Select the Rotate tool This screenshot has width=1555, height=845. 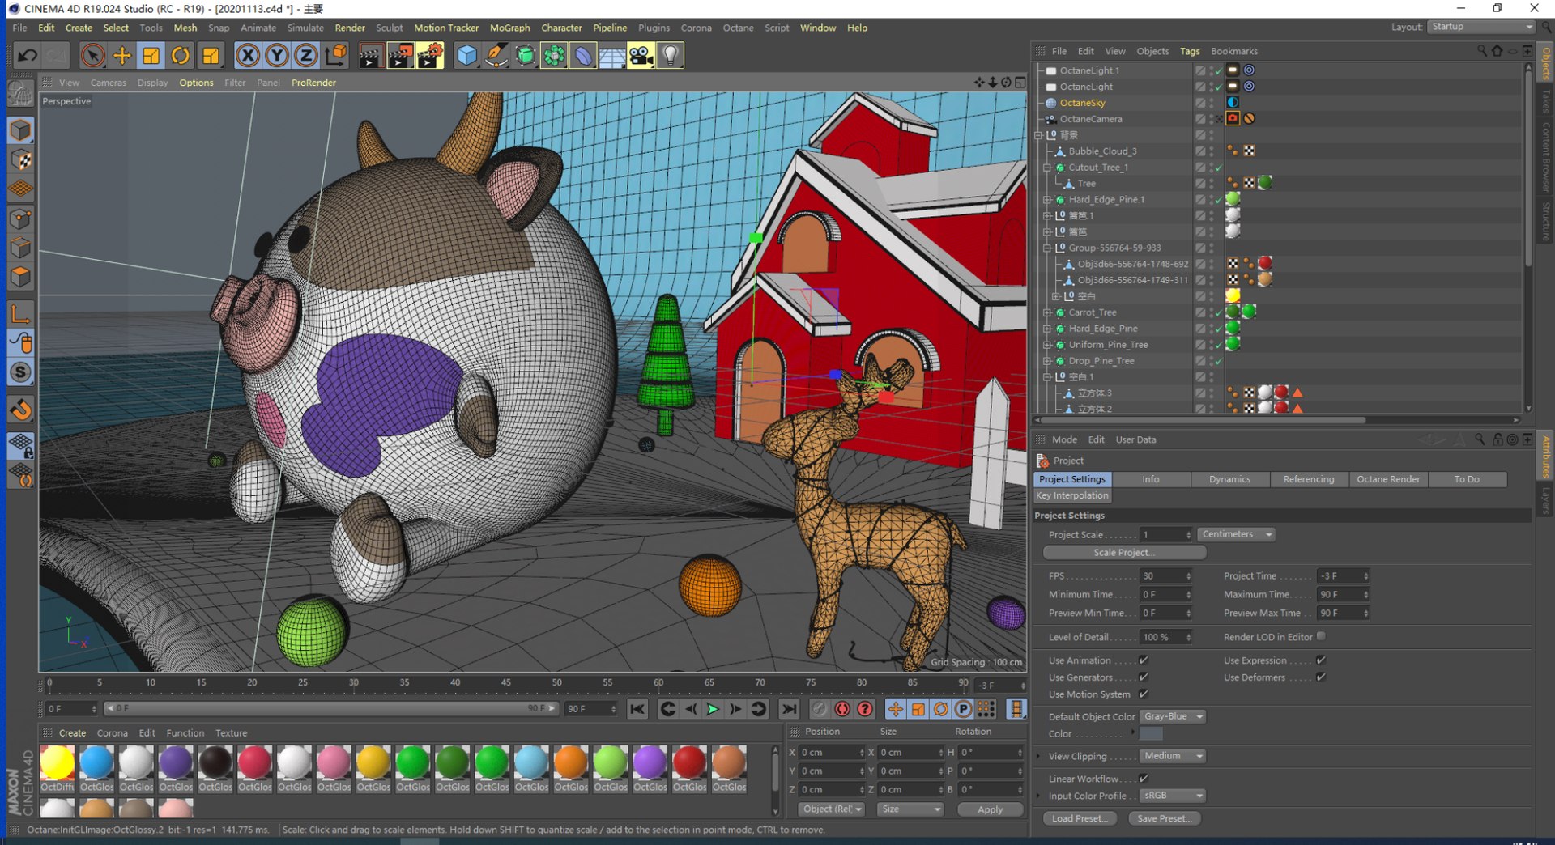(181, 55)
